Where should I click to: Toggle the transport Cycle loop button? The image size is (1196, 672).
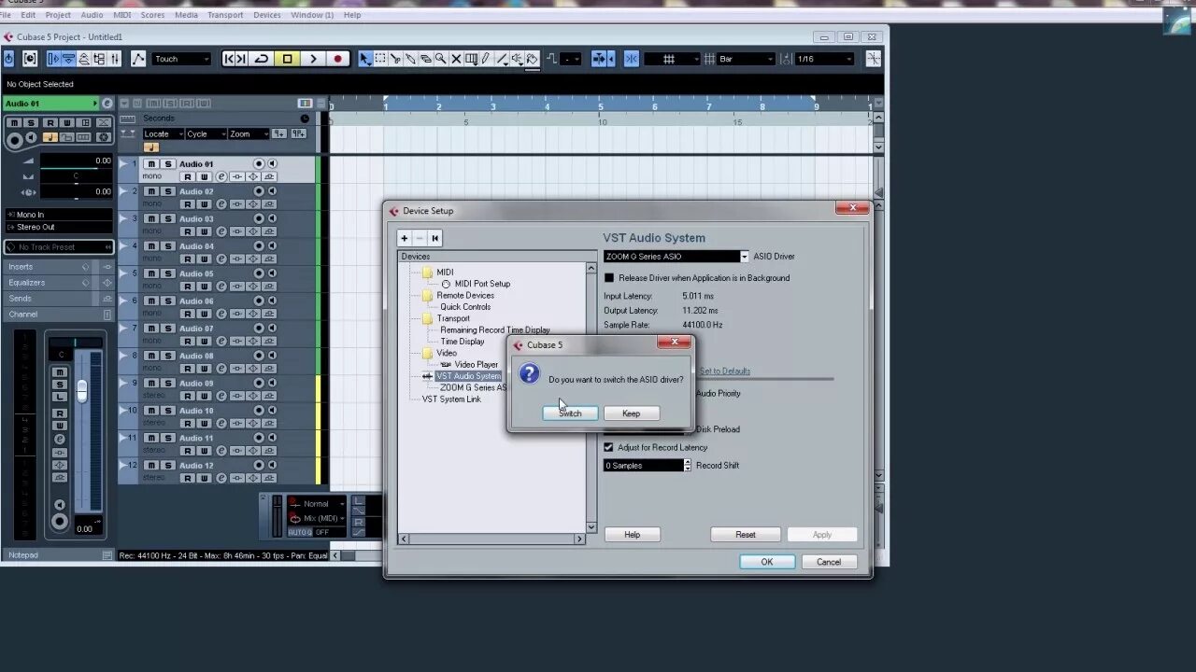point(262,59)
